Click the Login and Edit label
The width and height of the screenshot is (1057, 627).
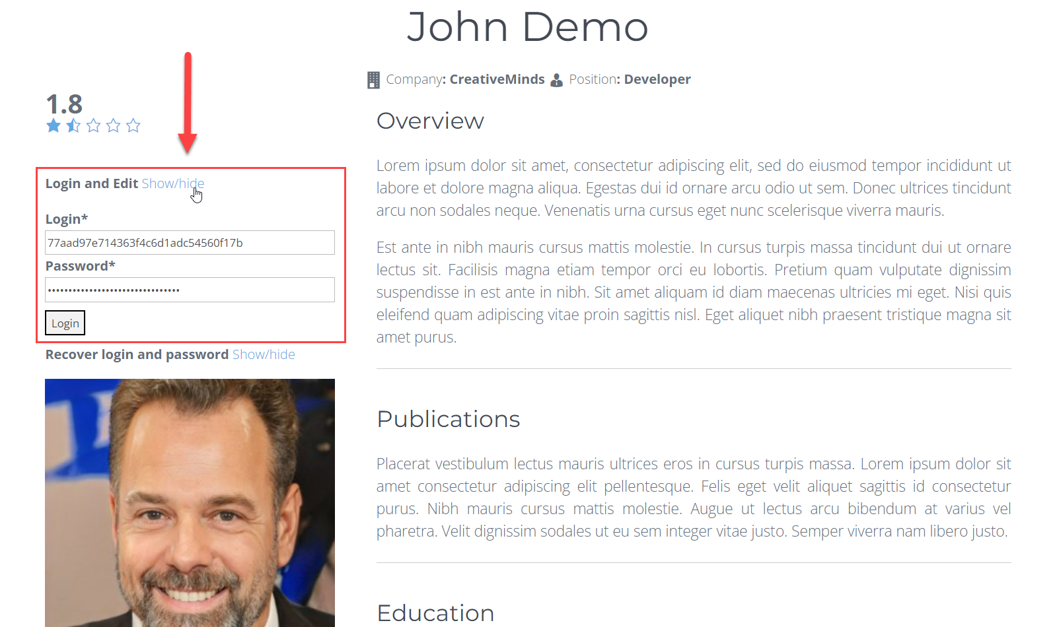(92, 183)
